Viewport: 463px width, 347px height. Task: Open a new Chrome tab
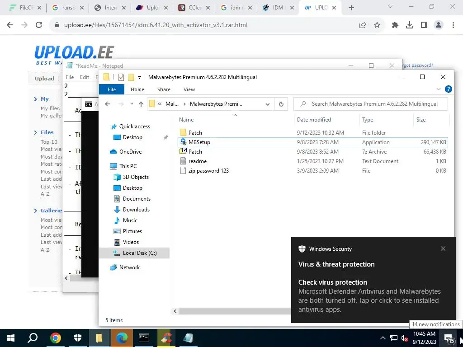[351, 8]
